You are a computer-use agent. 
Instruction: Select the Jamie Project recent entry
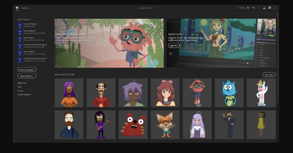click(31, 53)
